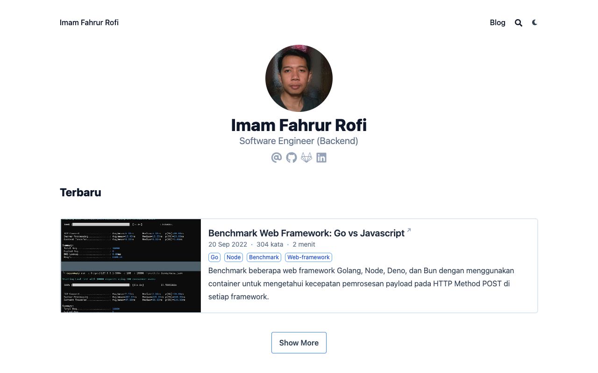The width and height of the screenshot is (598, 373).
Task: Click the site title in top-left header
Action: point(89,22)
